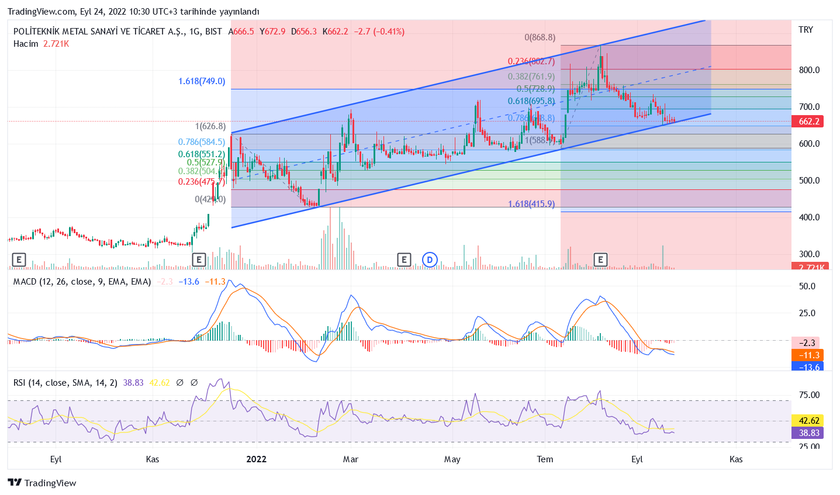The height and width of the screenshot is (495, 840).
Task: Click the last null ∅ symbol in RSI legend
Action: tap(194, 383)
